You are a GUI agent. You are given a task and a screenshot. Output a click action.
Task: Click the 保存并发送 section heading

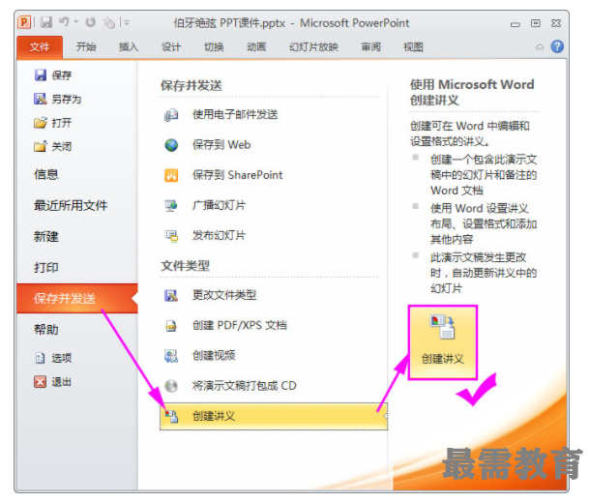click(191, 86)
